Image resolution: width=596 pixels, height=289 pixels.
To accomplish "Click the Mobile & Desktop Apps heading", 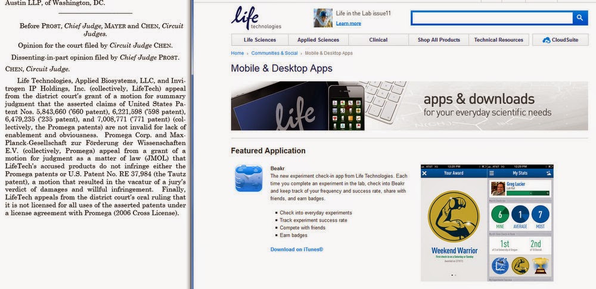I will pos(282,68).
